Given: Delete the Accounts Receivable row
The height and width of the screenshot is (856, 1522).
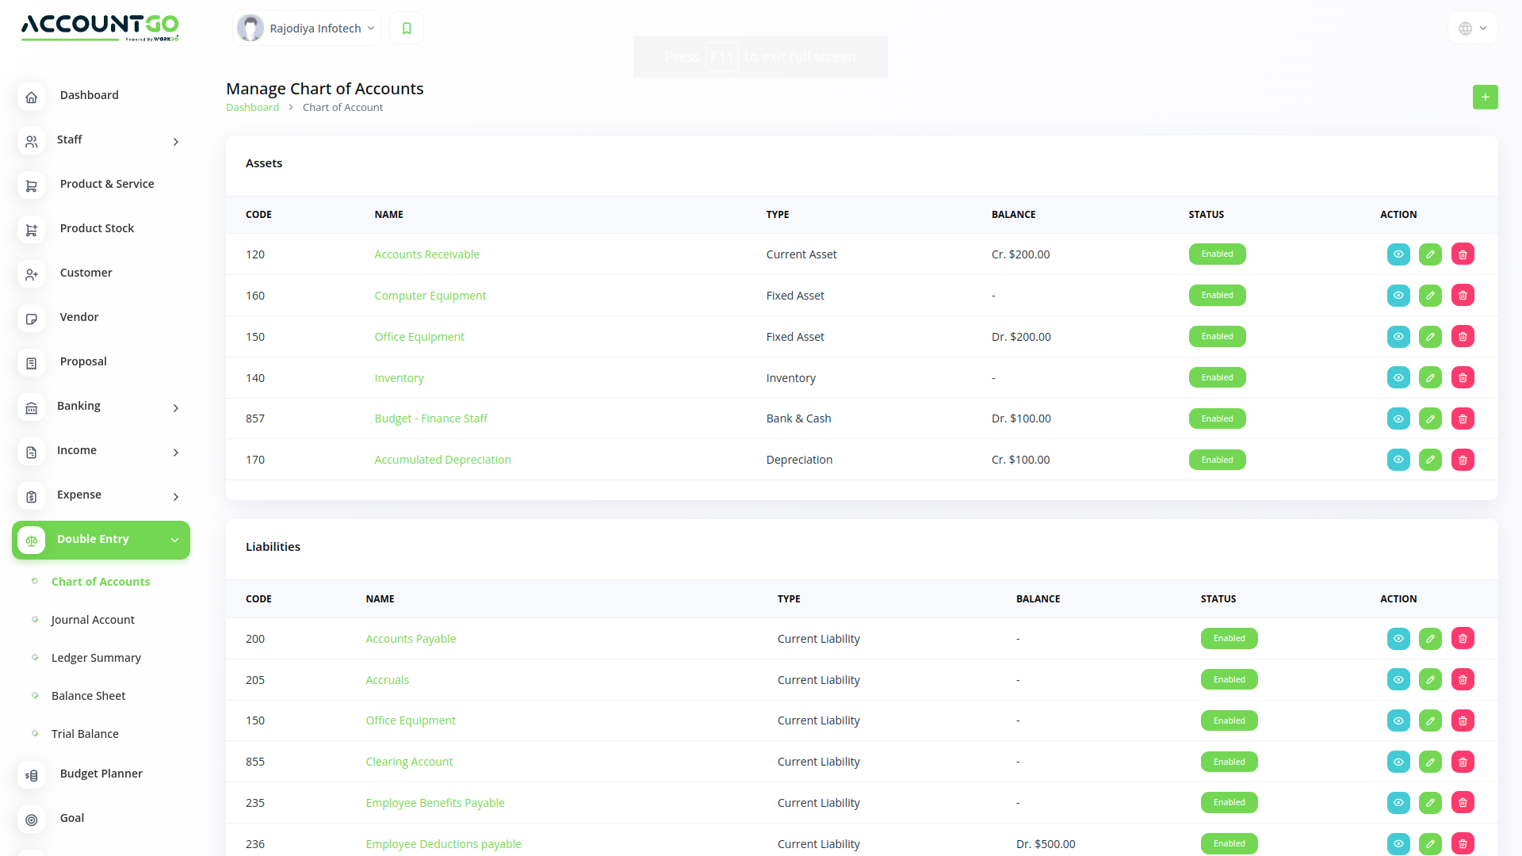Looking at the screenshot, I should click(1463, 254).
